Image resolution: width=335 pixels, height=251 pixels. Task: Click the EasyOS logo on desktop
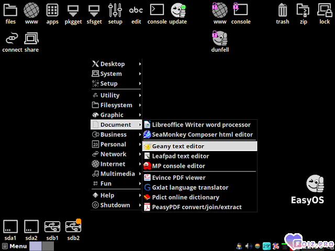(x=308, y=189)
